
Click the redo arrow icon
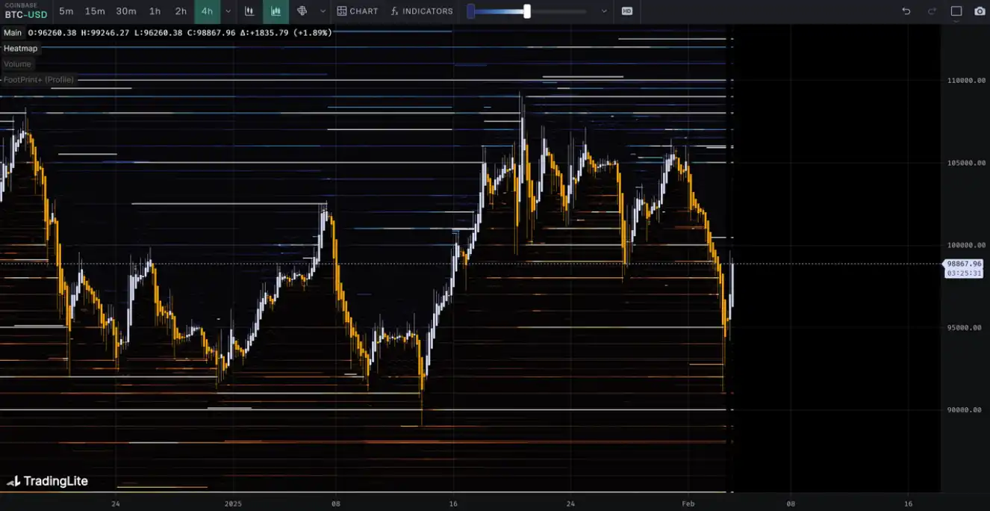pos(931,11)
